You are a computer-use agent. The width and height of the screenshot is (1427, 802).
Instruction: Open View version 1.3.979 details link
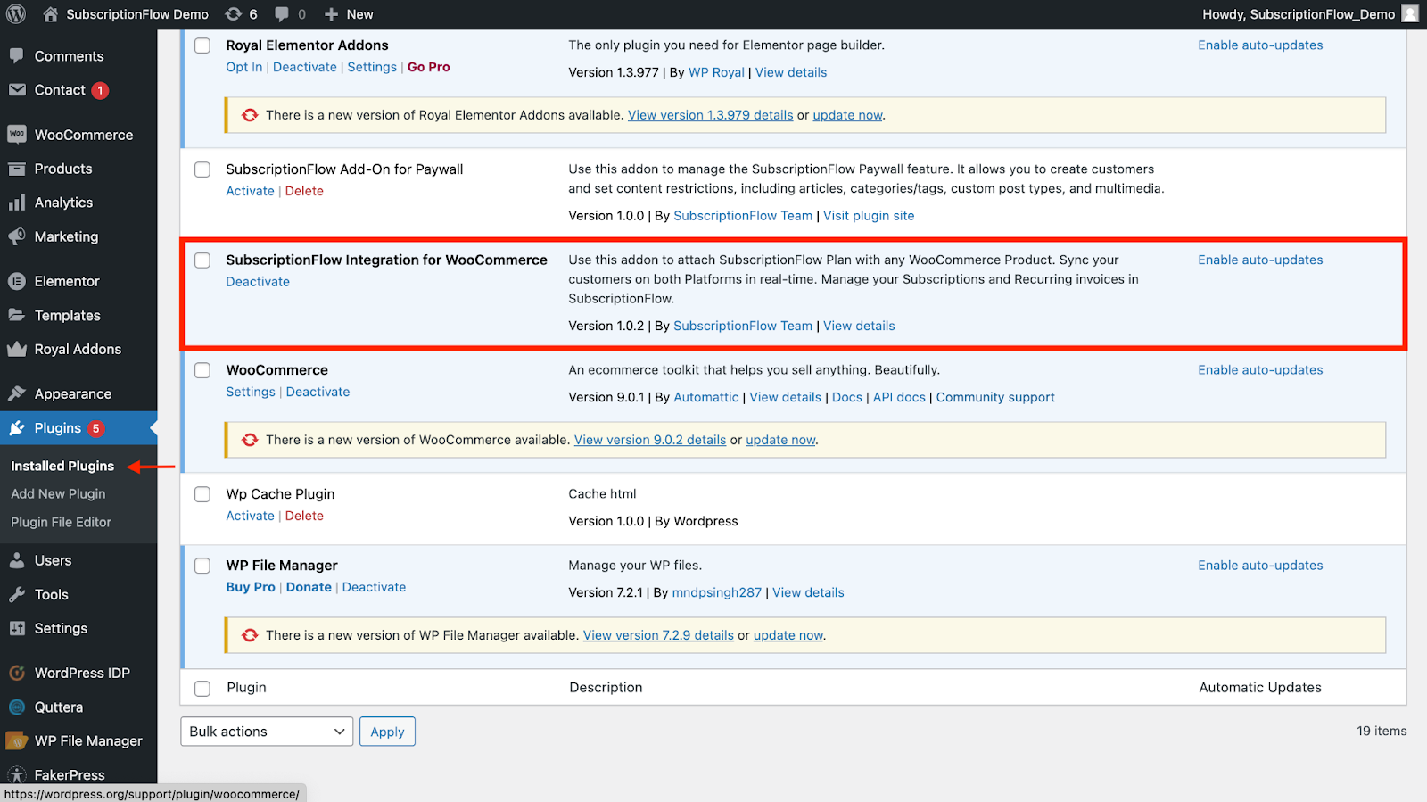tap(710, 115)
